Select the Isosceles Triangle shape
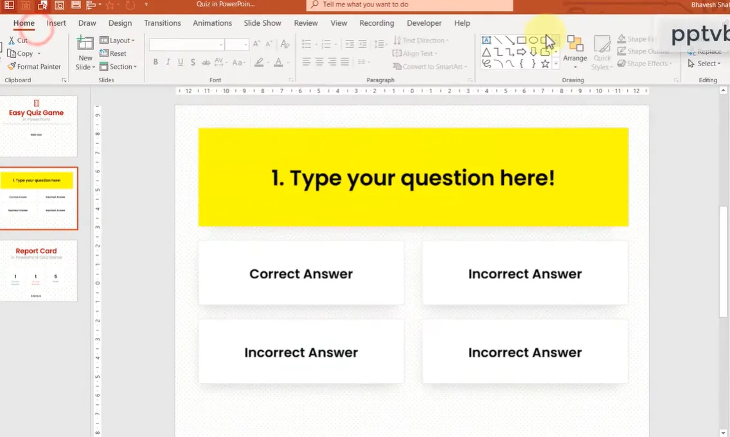The width and height of the screenshot is (730, 437). (x=486, y=52)
